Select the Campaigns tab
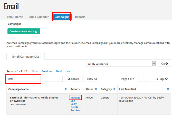The image size is (172, 116). [62, 17]
